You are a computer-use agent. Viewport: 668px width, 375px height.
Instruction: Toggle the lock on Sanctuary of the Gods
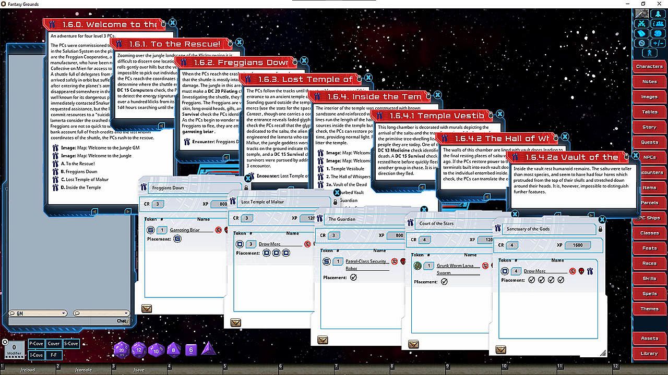click(x=600, y=229)
